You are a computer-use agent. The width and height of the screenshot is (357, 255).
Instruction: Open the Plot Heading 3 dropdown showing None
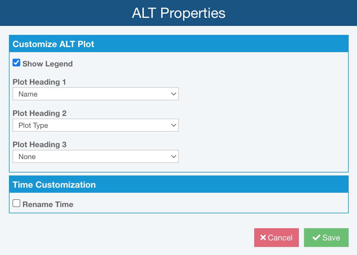point(95,156)
